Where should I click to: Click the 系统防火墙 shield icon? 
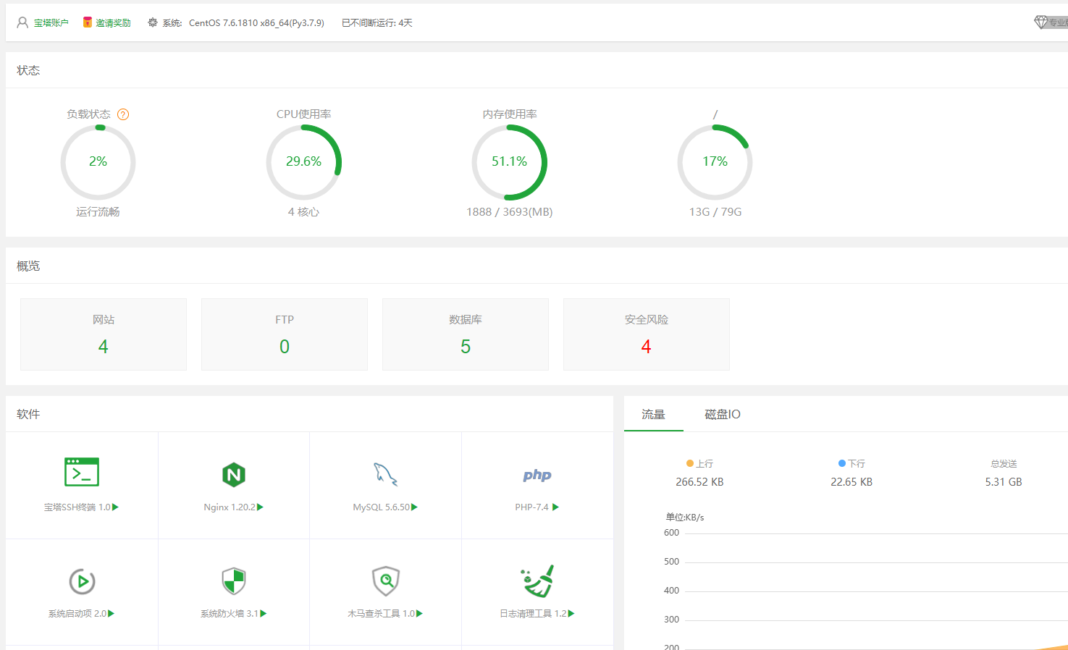click(233, 581)
